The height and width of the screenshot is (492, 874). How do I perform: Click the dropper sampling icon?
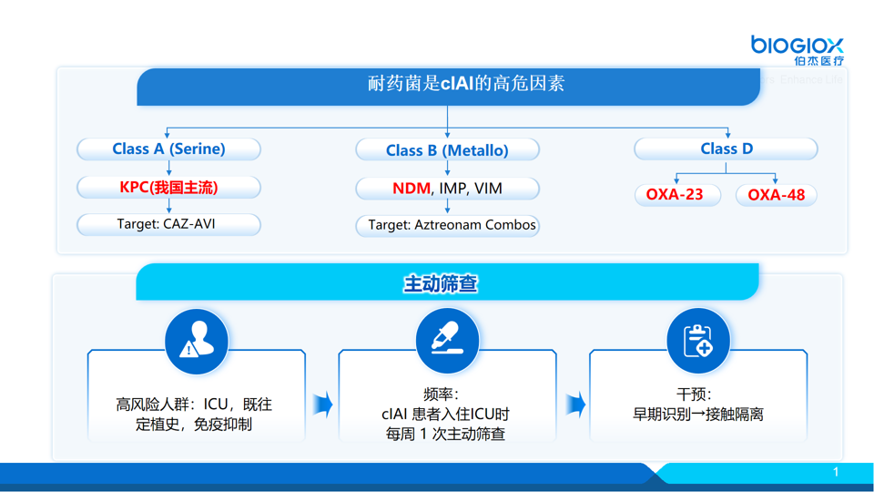(x=447, y=341)
